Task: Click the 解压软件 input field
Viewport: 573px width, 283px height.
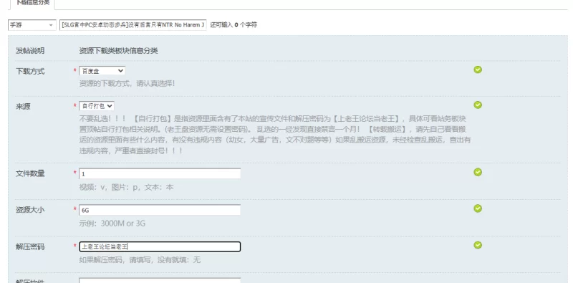Action: (x=160, y=280)
